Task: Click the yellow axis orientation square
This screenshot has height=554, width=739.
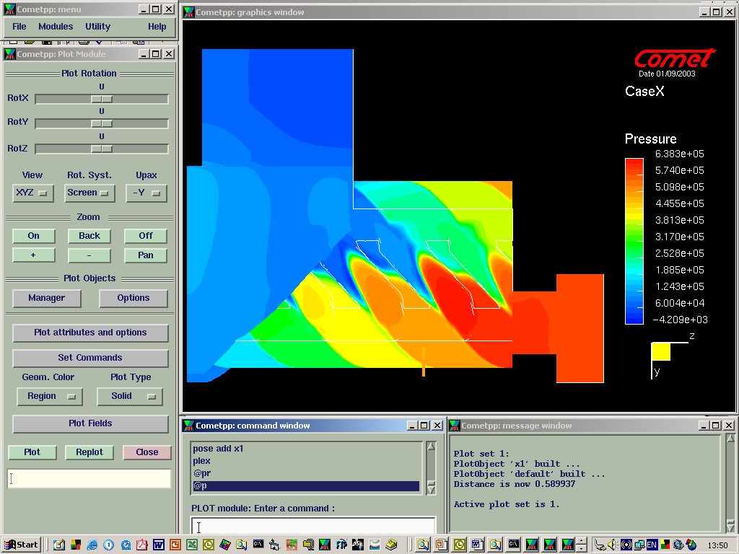Action: click(661, 351)
